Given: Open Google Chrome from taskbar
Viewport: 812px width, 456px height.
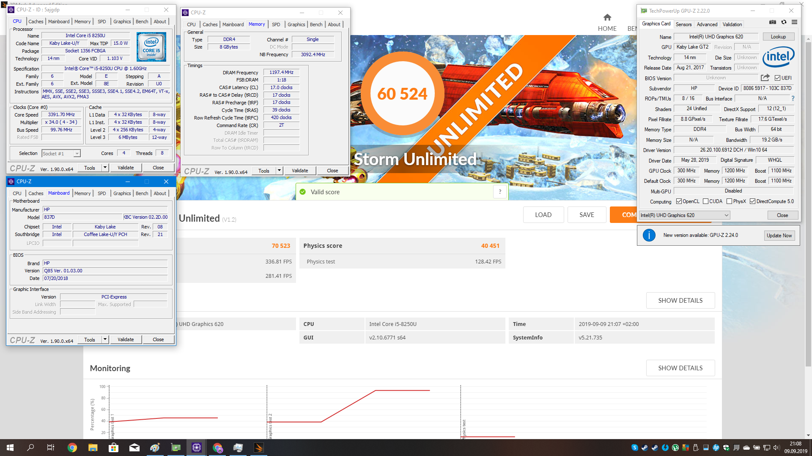Looking at the screenshot, I should [x=72, y=448].
